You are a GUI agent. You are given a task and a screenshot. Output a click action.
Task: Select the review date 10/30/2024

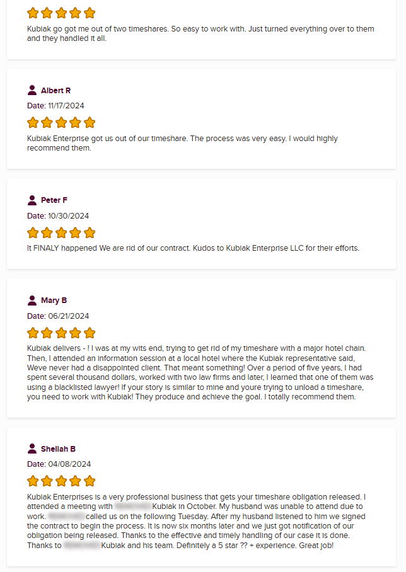click(66, 215)
